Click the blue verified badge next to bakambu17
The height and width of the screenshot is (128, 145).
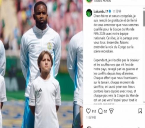pyautogui.click(x=110, y=11)
